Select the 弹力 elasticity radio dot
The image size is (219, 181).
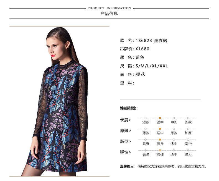pyautogui.click(x=188, y=150)
